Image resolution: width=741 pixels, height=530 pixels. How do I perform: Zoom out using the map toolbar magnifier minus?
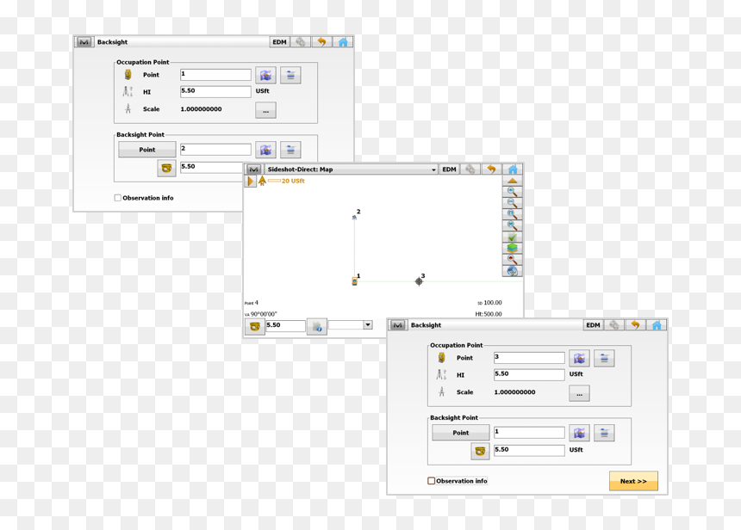pos(512,203)
